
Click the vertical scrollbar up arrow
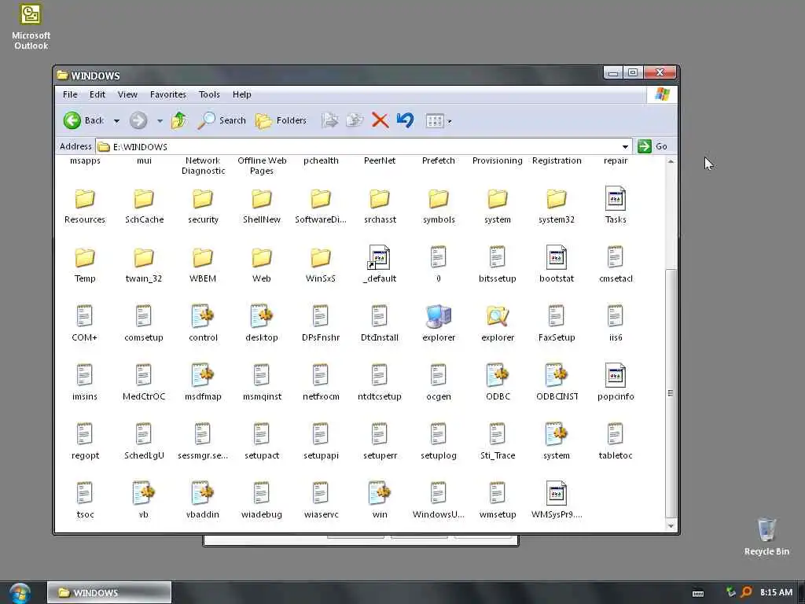click(x=671, y=161)
